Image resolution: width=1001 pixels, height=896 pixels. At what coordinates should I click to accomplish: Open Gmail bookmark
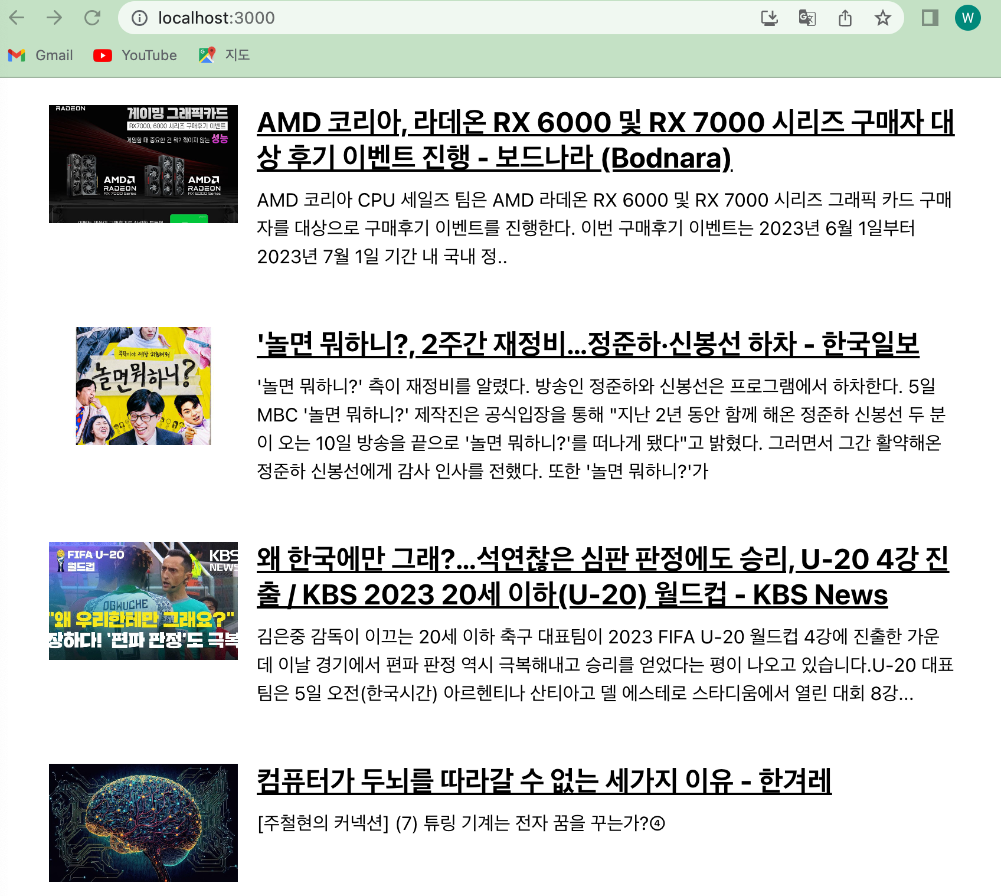coord(40,55)
